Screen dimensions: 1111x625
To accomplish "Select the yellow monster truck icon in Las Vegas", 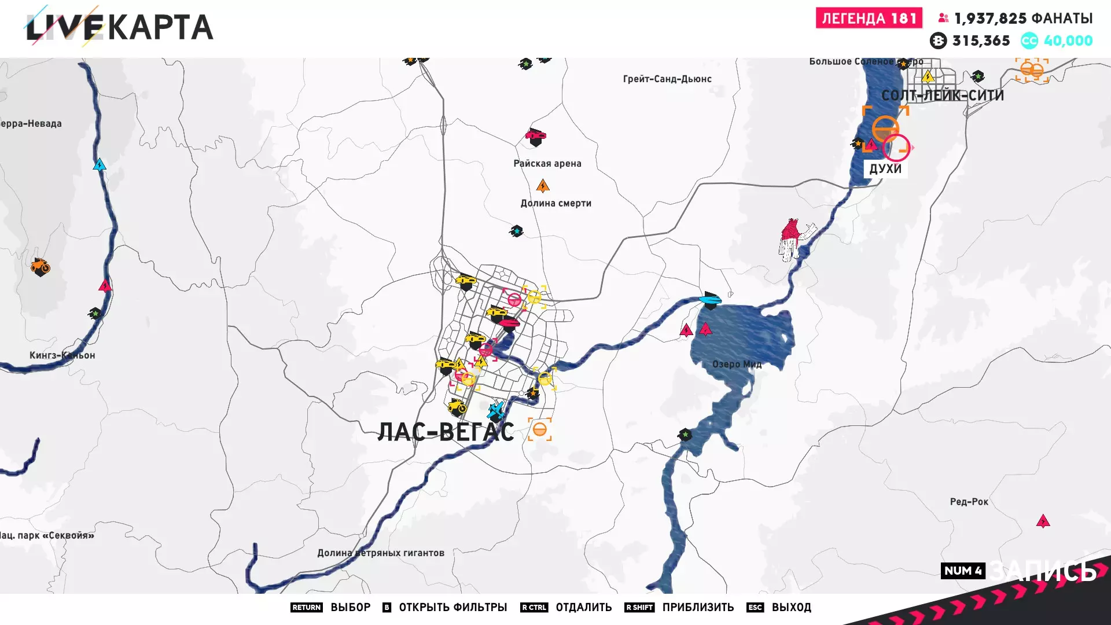I will coord(457,406).
